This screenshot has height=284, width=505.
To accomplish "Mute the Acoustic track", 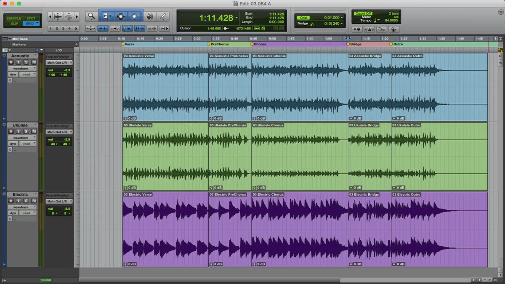I will (33, 62).
